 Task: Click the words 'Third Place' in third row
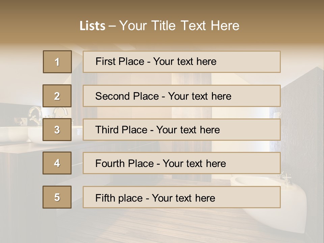point(121,130)
